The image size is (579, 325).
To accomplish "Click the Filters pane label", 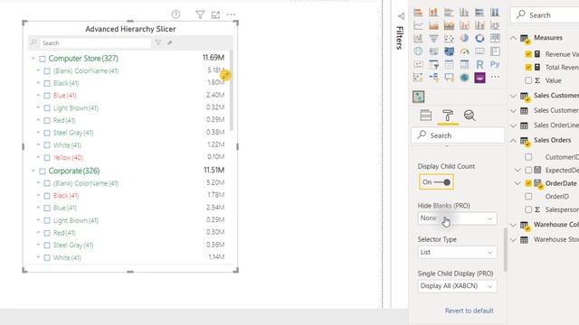I will click(399, 38).
